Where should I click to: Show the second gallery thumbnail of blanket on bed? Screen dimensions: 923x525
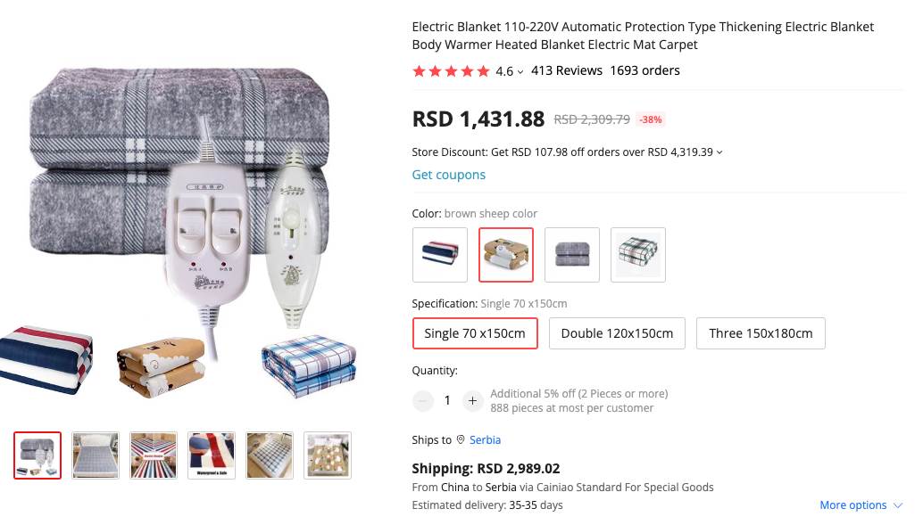96,455
